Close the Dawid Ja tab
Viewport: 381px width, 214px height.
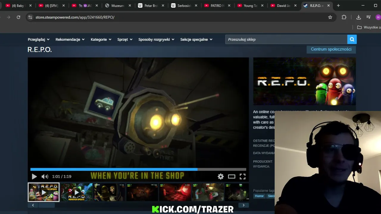[295, 6]
